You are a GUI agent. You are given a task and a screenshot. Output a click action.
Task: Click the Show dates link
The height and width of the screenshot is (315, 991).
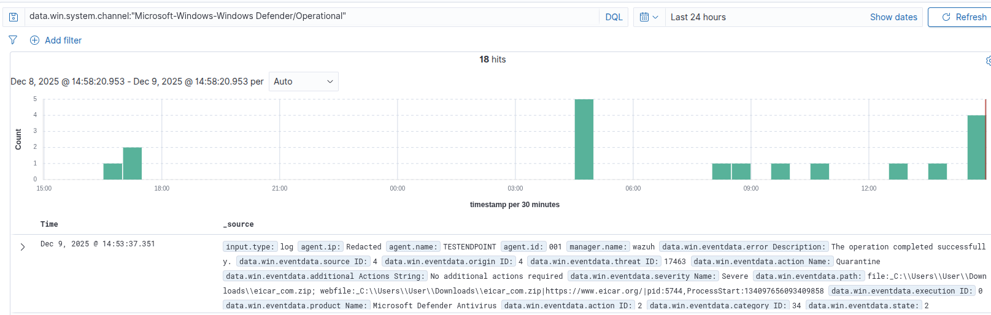click(x=893, y=17)
